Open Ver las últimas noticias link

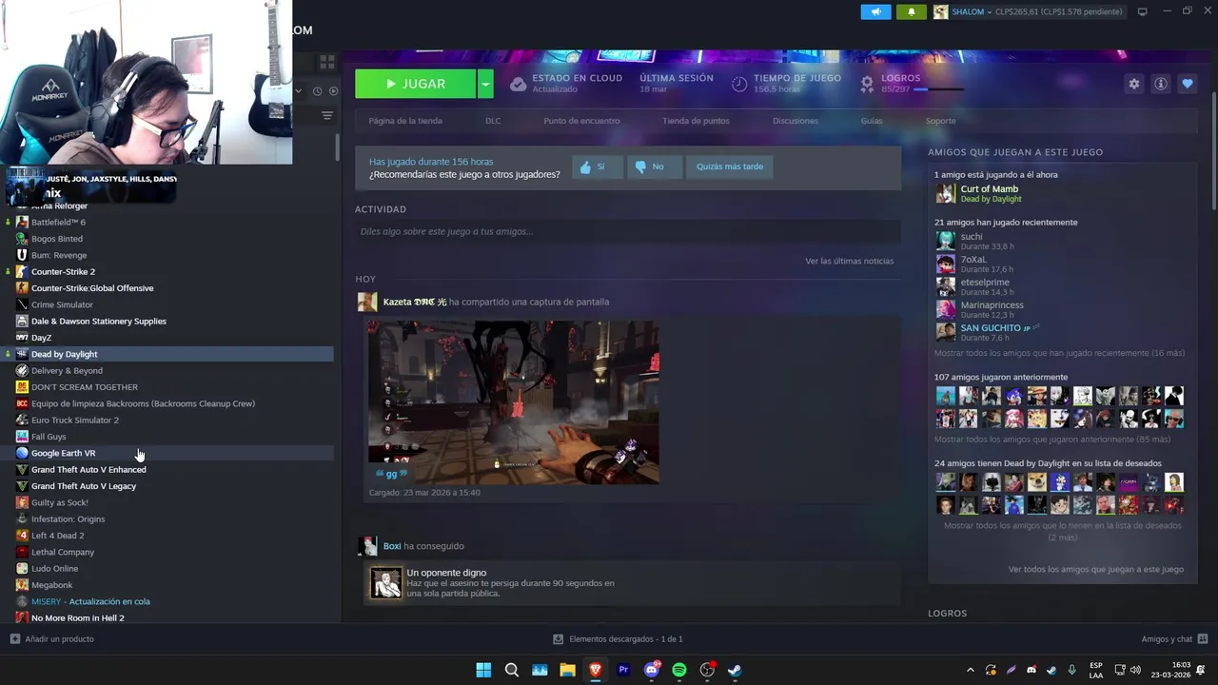pos(849,261)
